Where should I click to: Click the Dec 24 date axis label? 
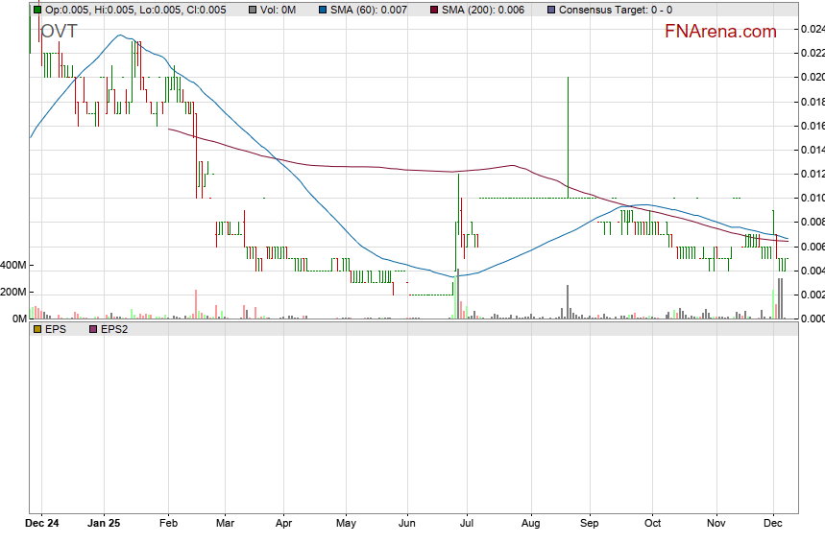[42, 524]
